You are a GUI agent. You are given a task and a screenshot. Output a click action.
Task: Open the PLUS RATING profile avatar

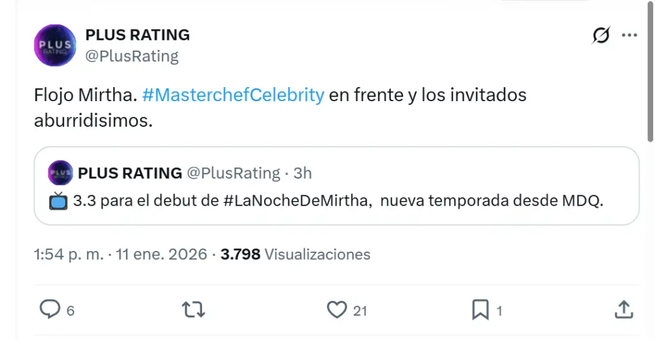(x=54, y=45)
